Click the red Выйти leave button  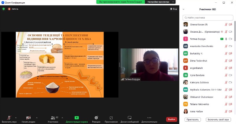pyautogui.click(x=172, y=119)
